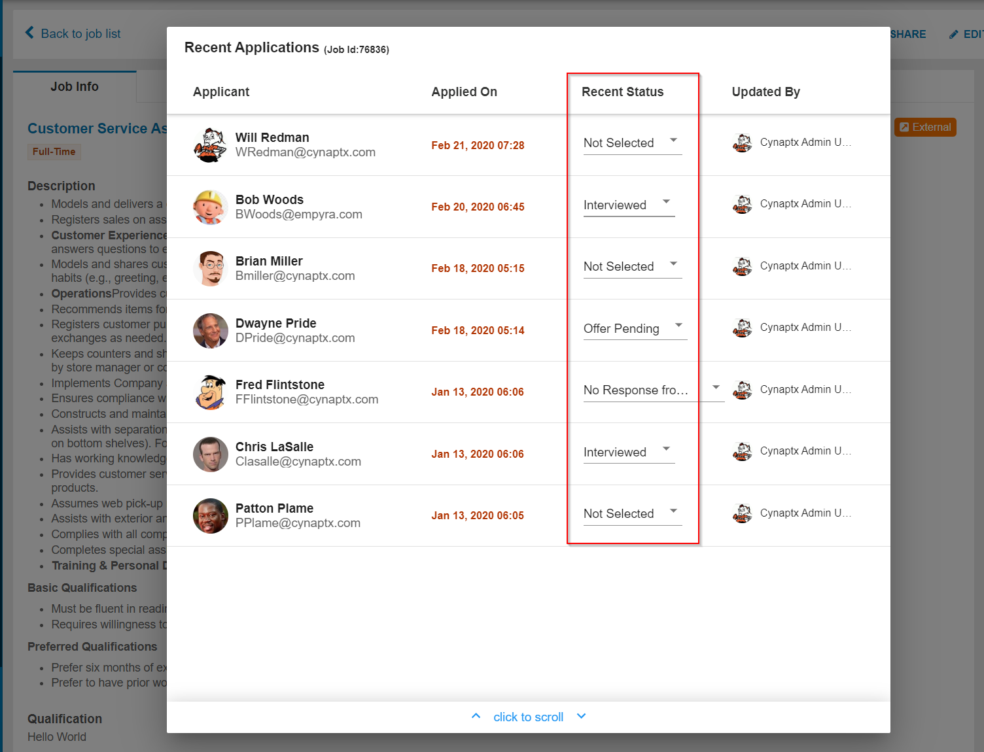Click Patton Plame's profile photo
This screenshot has width=984, height=752.
click(210, 516)
